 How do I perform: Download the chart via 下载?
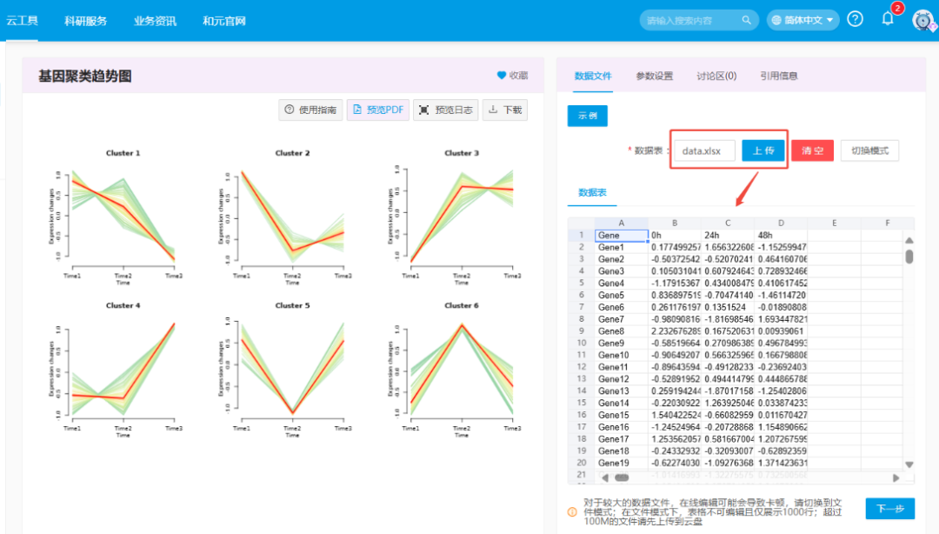pos(505,110)
